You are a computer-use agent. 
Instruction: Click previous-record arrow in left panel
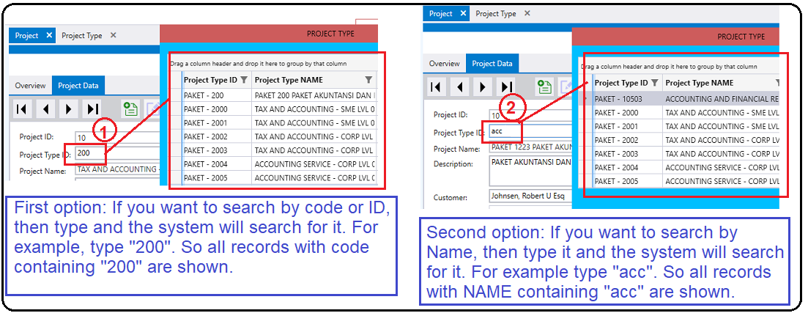pos(45,109)
